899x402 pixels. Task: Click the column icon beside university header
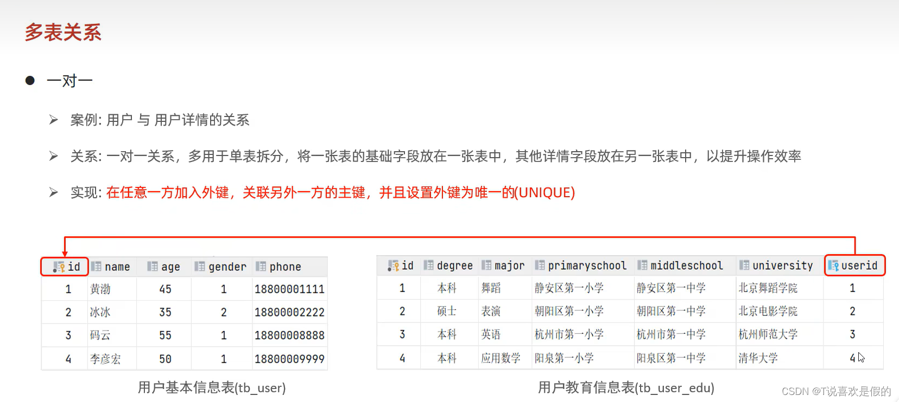coord(744,265)
